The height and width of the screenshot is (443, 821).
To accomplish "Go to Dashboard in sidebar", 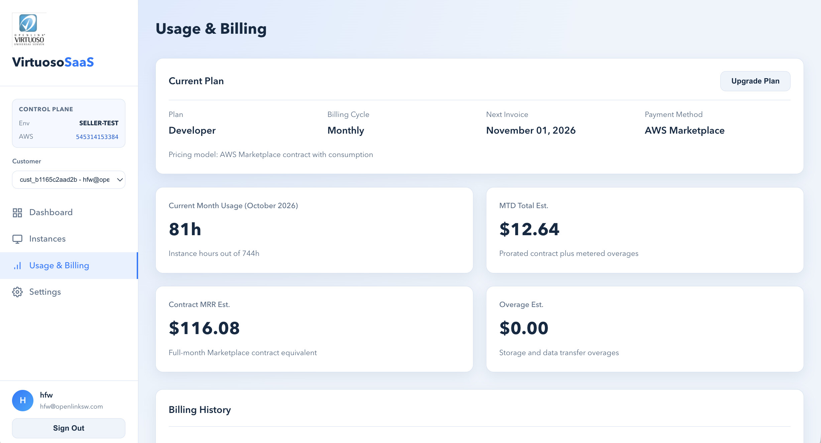I will coord(69,212).
